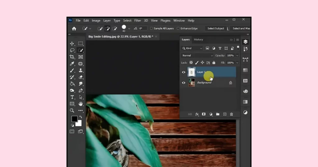Open the Kind filter dropdown
The width and height of the screenshot is (318, 167).
[192, 48]
